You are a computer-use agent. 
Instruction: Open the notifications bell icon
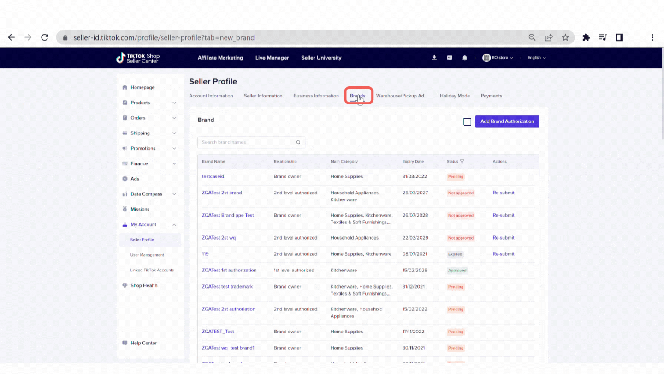[465, 58]
